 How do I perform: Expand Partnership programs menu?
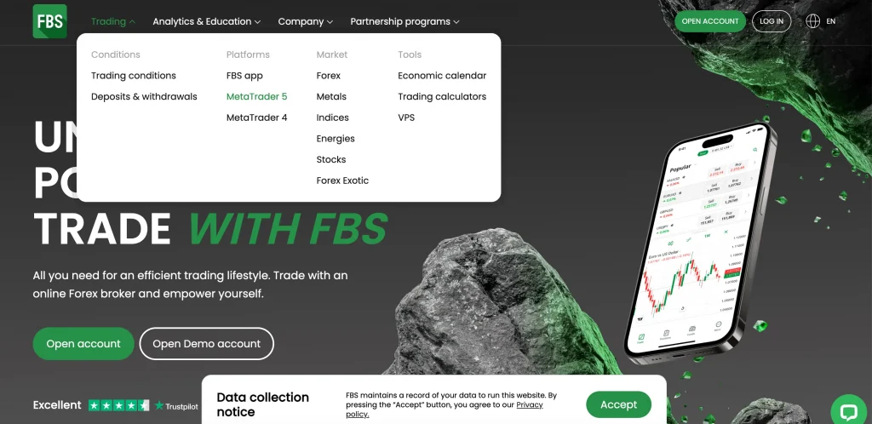point(404,21)
